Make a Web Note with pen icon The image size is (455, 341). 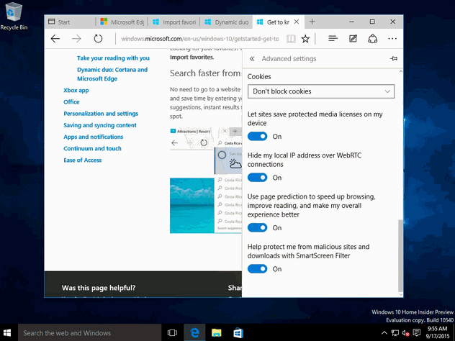pyautogui.click(x=353, y=39)
